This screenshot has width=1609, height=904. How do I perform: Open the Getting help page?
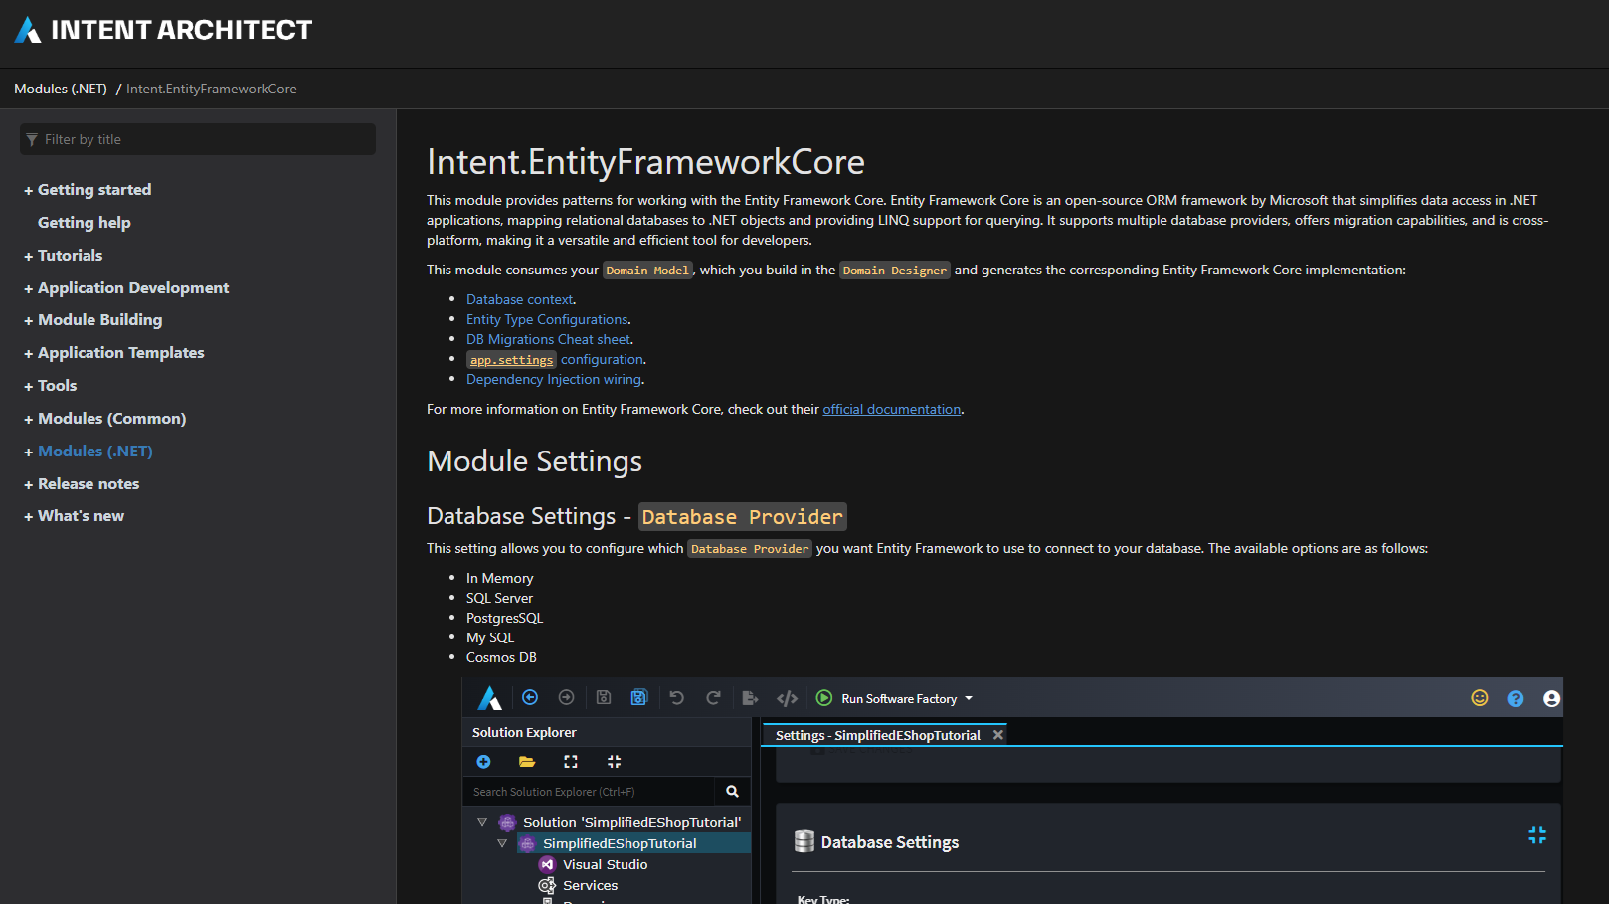85,223
